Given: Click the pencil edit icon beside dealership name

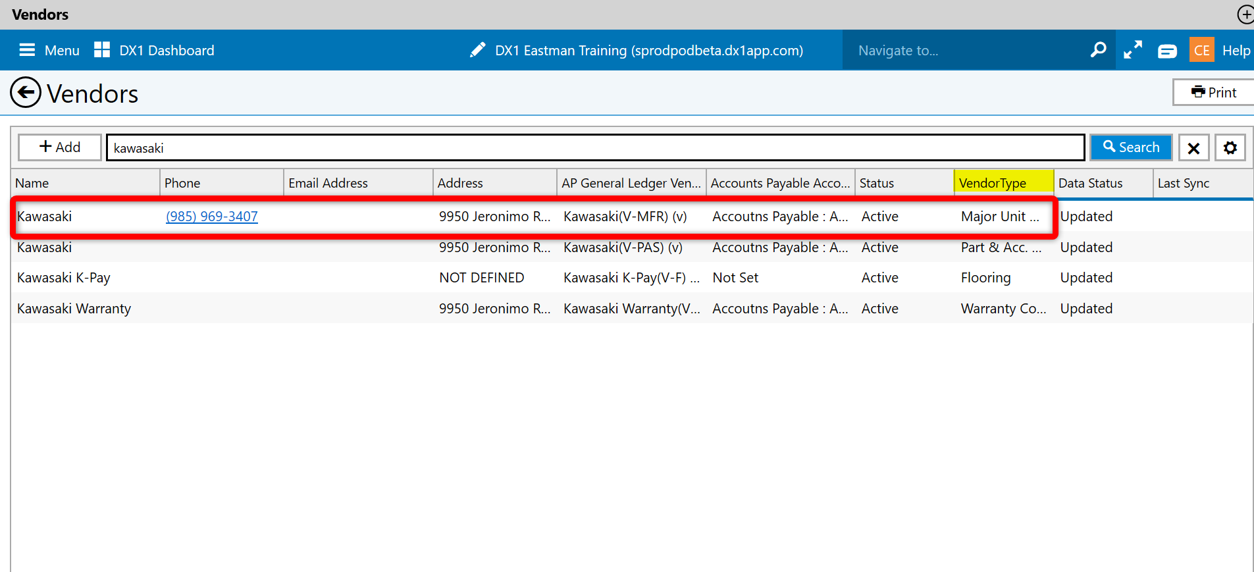Looking at the screenshot, I should (478, 50).
